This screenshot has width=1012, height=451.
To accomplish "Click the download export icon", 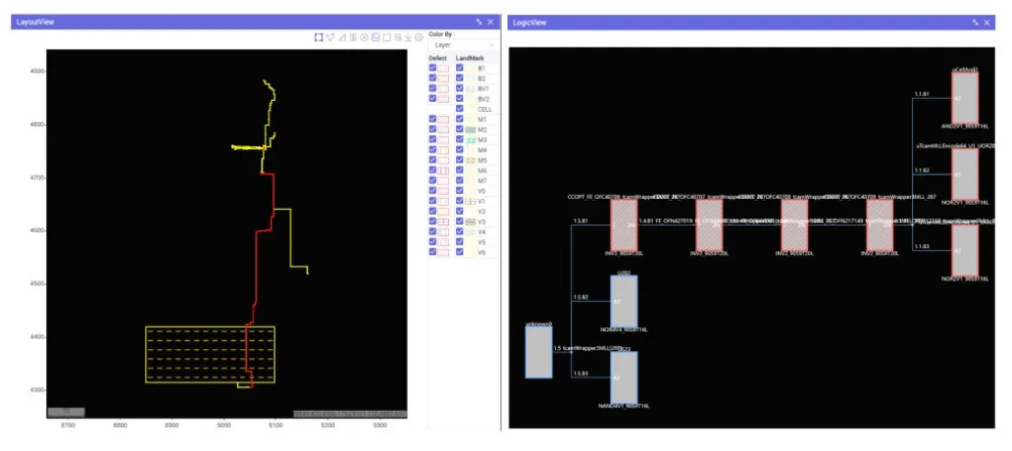I will [408, 37].
